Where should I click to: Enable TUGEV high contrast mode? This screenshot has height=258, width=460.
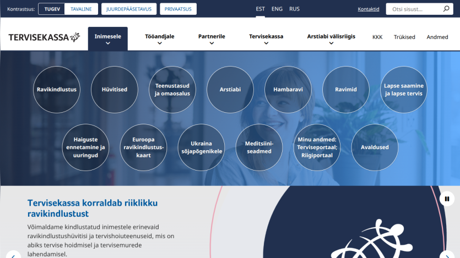point(52,9)
